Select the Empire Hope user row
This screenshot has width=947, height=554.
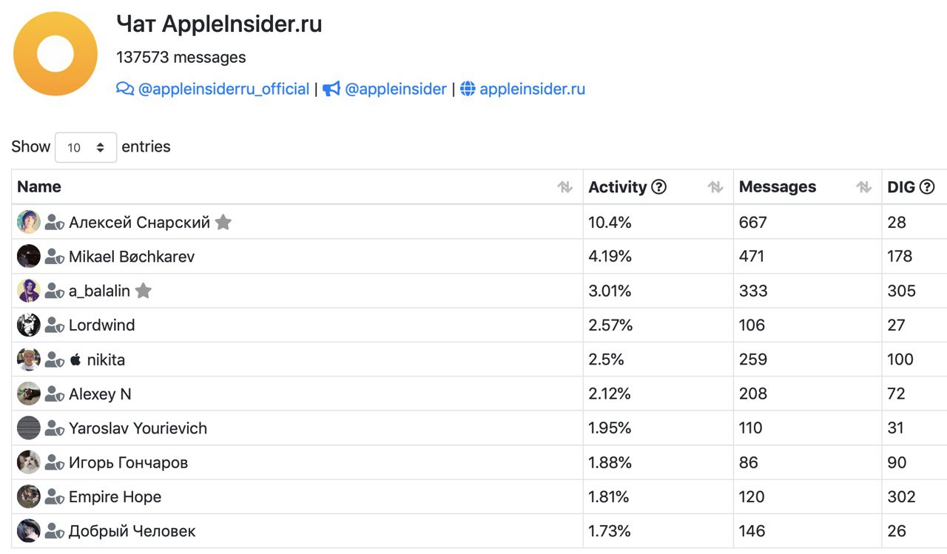tap(479, 496)
